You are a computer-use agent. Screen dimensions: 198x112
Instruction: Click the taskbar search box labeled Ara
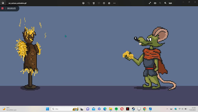point(65,109)
